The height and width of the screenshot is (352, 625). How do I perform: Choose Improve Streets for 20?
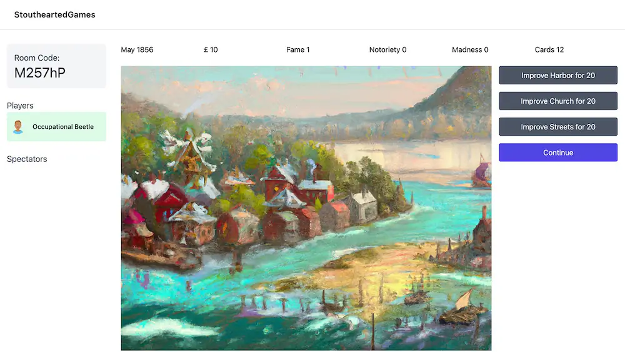pyautogui.click(x=558, y=127)
